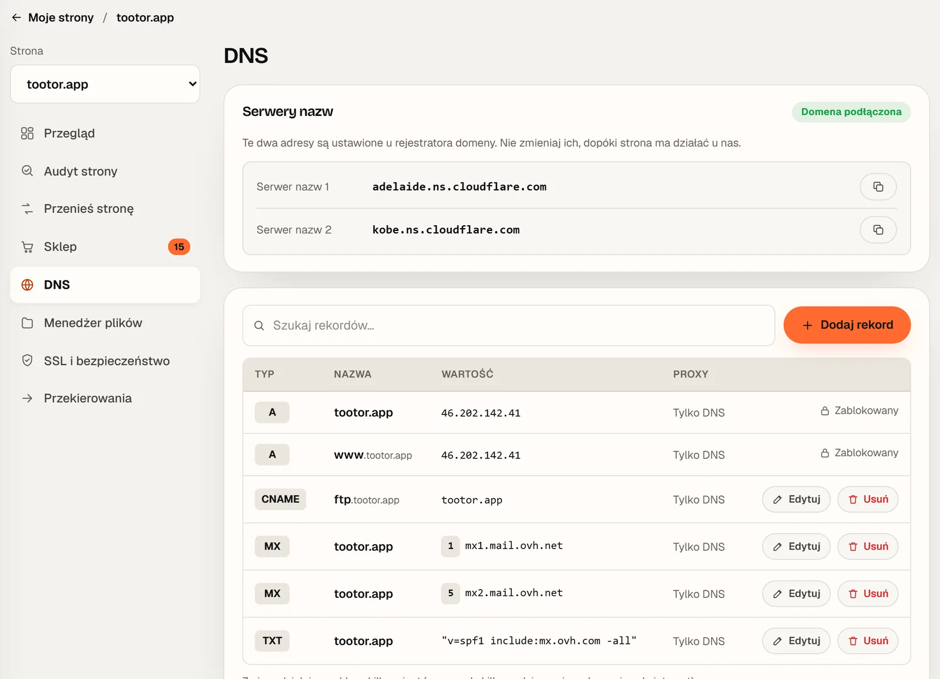Screen dimensions: 940x679
Task: Click the Przegląd grid icon in the sidebar
Action: (27, 133)
